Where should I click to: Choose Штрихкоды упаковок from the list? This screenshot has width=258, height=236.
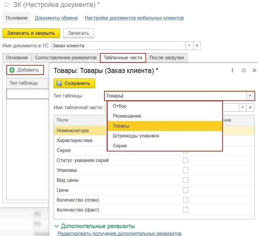[x=165, y=136]
